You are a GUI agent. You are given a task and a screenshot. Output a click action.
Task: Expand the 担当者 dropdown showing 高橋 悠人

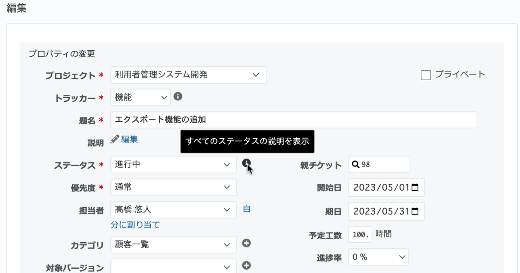(173, 210)
